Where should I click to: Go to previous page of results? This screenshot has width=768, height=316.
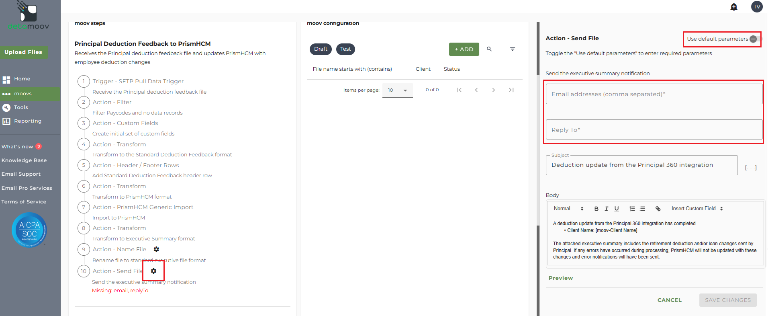(x=476, y=90)
